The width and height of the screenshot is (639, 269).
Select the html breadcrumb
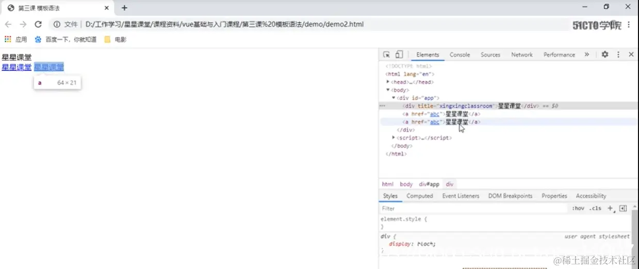[x=387, y=184]
